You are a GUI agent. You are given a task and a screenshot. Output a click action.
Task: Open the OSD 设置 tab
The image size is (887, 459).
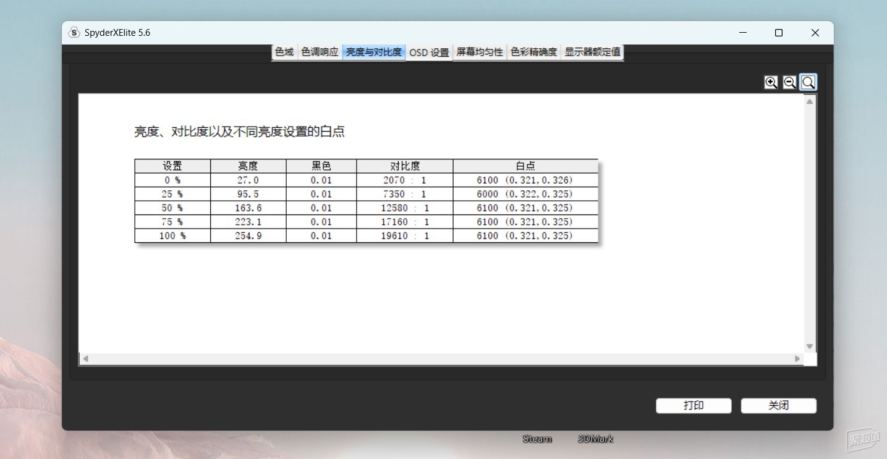429,53
